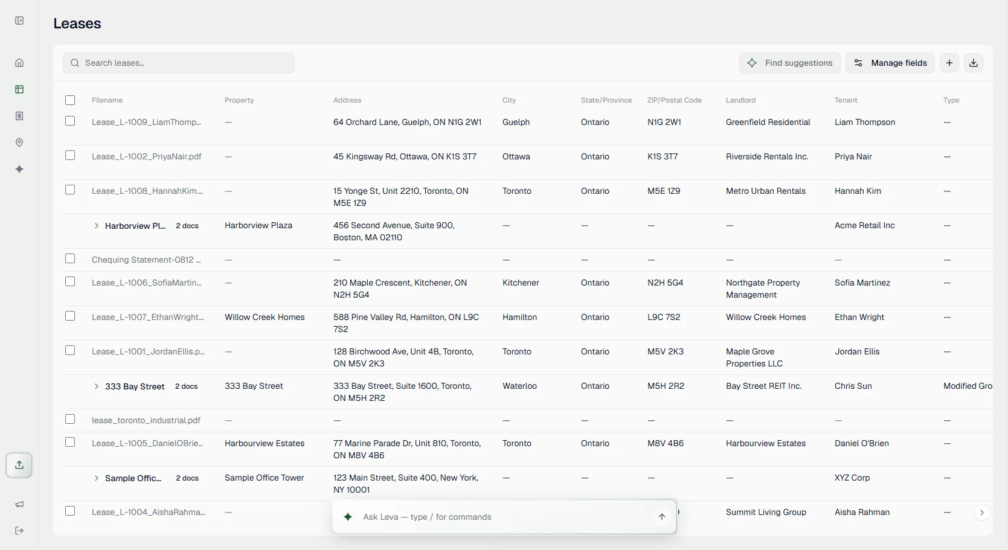The image size is (1008, 550).
Task: Click the upload icon button in sidebar
Action: click(x=19, y=465)
